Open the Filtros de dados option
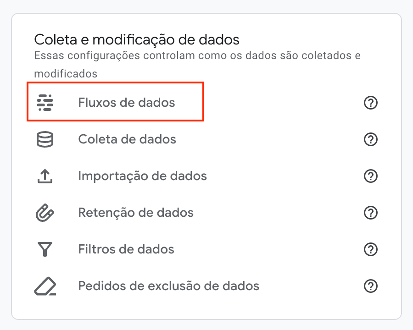The width and height of the screenshot is (413, 330). [126, 250]
